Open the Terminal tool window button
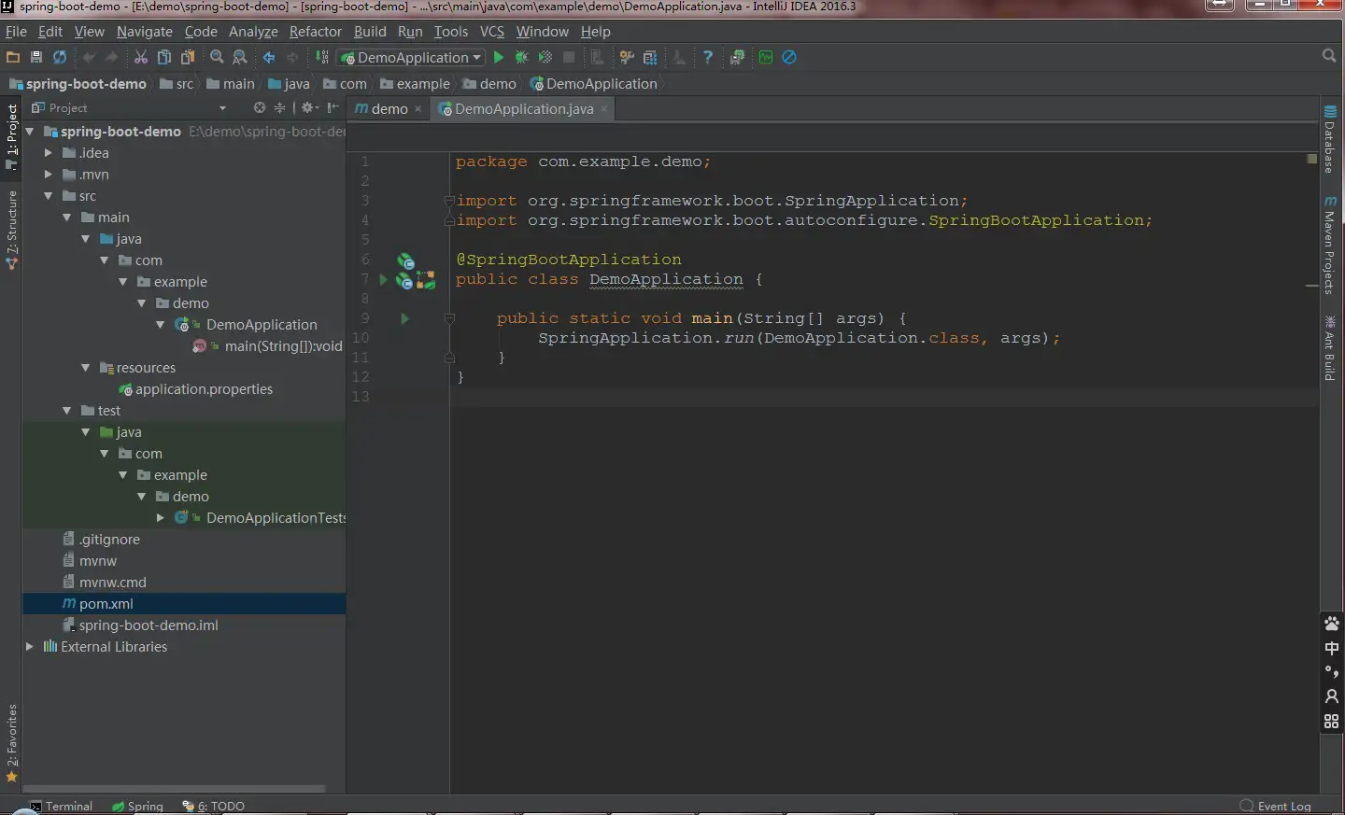The height and width of the screenshot is (815, 1345). pos(62,806)
